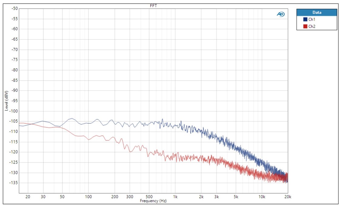Click the 20k tick on the frequency axis

pos(288,197)
